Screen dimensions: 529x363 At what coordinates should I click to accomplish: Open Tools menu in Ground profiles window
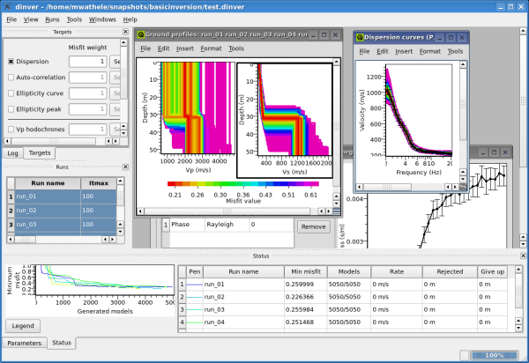(x=235, y=48)
